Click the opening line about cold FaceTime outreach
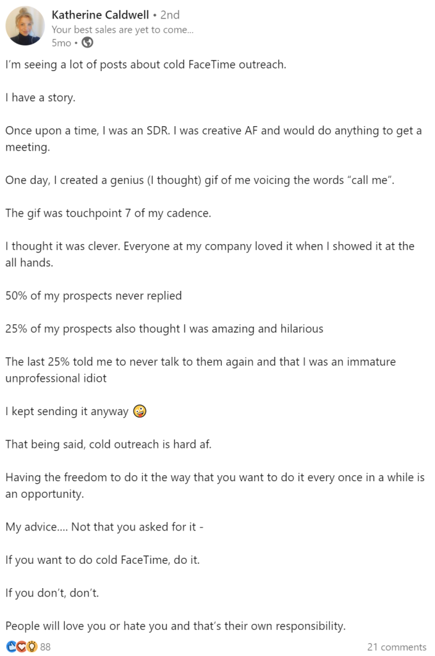Screen dimensions: 435x656 146,65
